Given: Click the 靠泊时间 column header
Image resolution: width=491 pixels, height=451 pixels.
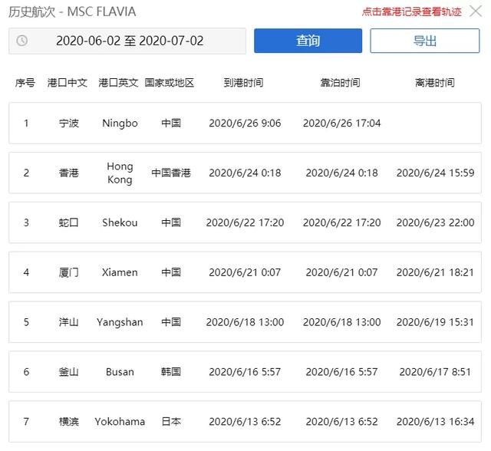Looking at the screenshot, I should point(340,83).
